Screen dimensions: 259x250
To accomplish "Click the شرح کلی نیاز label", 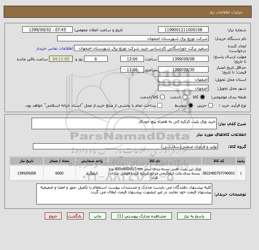I will point(232,124).
